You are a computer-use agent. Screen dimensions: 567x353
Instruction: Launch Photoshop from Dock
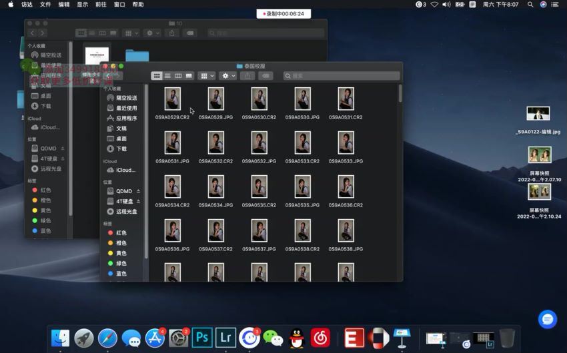pos(201,338)
